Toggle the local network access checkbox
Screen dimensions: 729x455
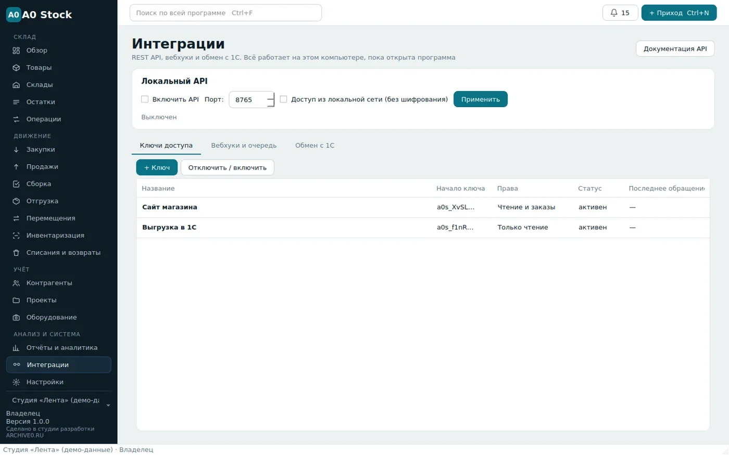coord(284,99)
